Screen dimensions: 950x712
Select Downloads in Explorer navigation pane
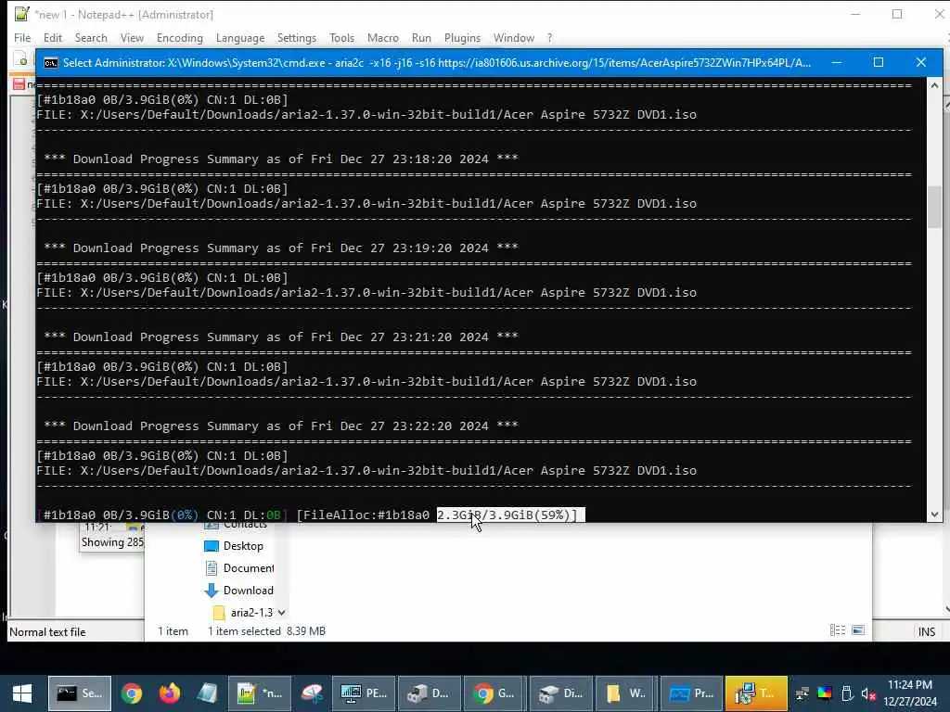(x=248, y=591)
